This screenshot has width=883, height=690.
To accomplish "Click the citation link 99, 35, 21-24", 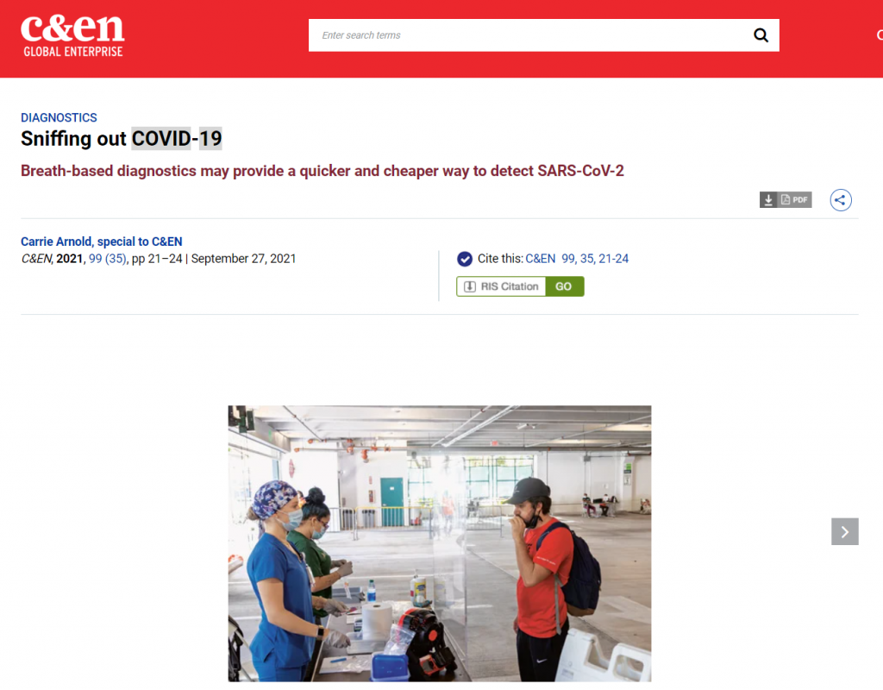I will tap(595, 259).
